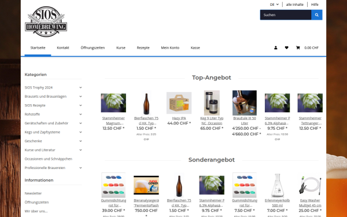Open Öffnungszeiten in the top navigation

point(93,47)
